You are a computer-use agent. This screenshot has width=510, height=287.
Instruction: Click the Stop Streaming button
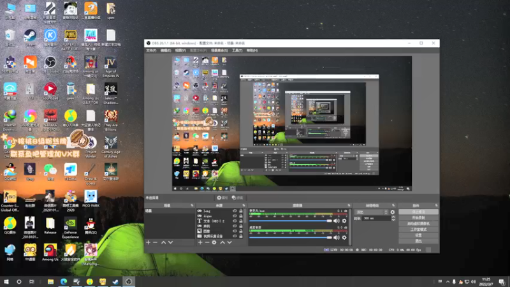click(418, 212)
